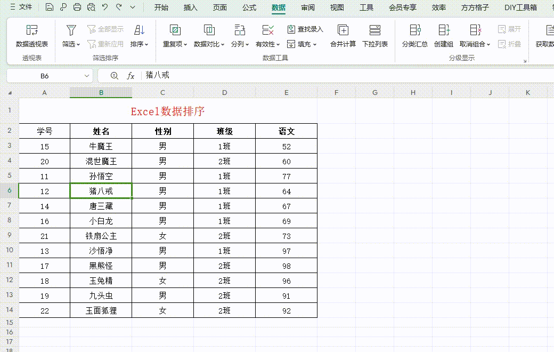Click the 填充 fill button
Screen dimensions: 554x352
[x=299, y=44]
